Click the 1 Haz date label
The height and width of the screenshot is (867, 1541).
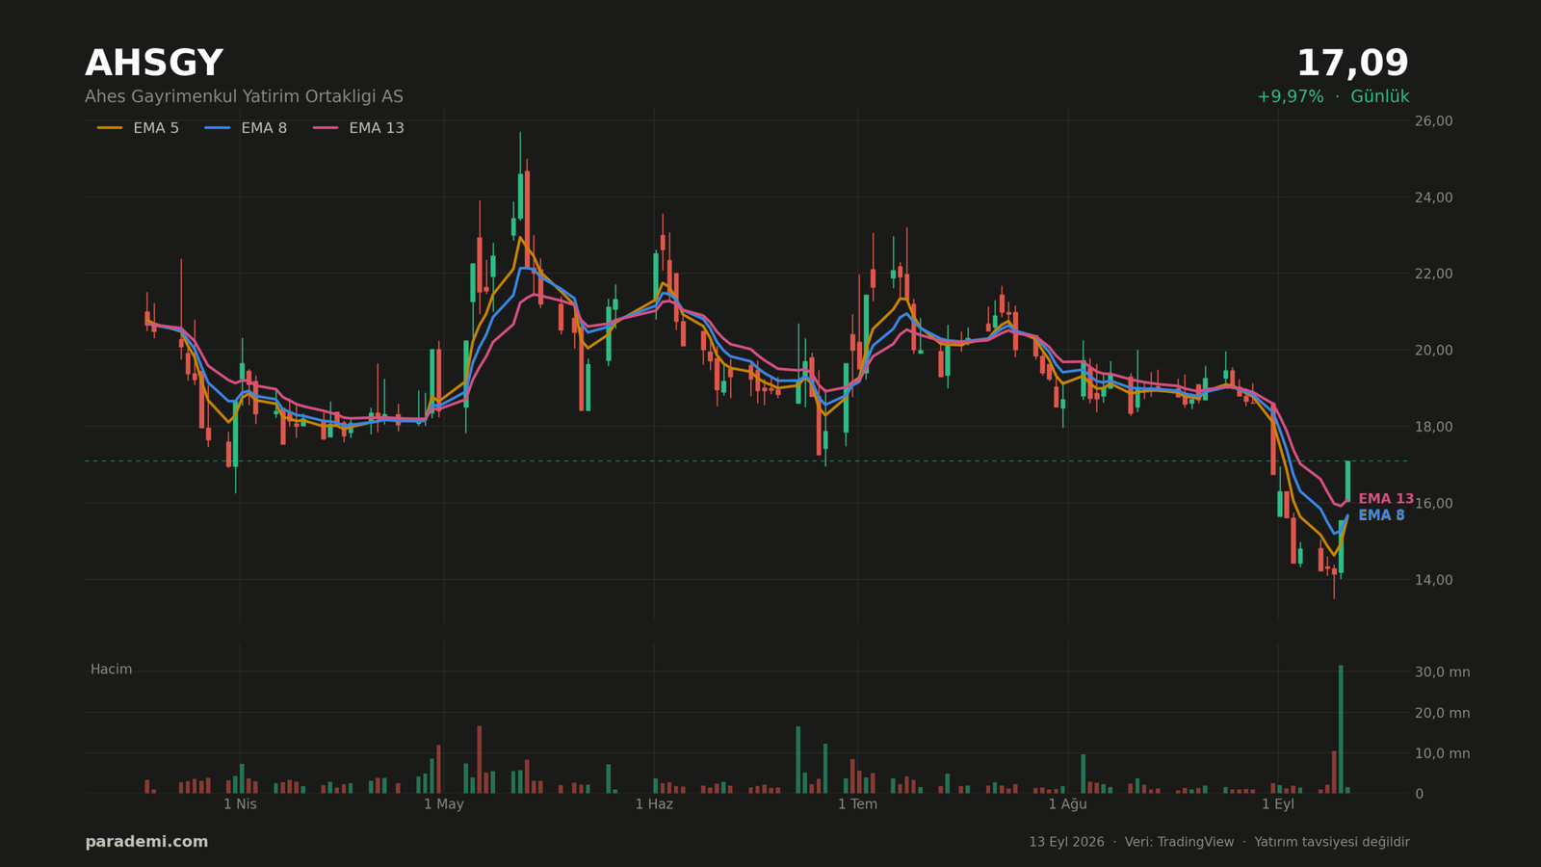pyautogui.click(x=654, y=804)
